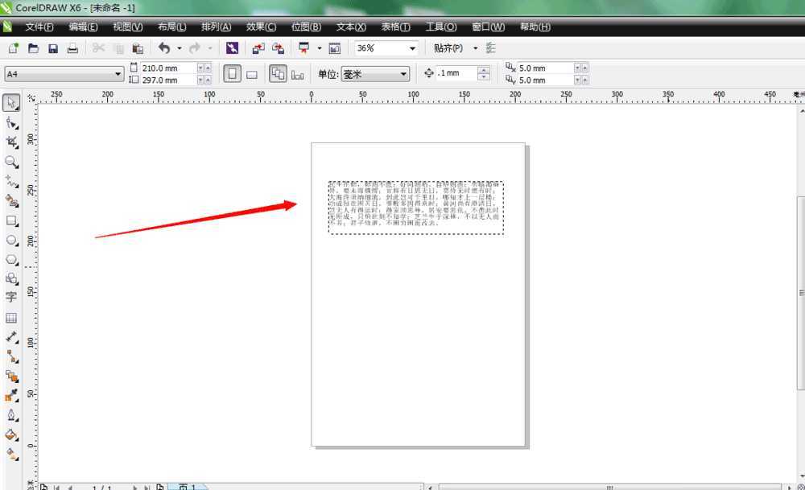Switch page to portrait orientation
This screenshot has width=805, height=490.
pyautogui.click(x=232, y=74)
